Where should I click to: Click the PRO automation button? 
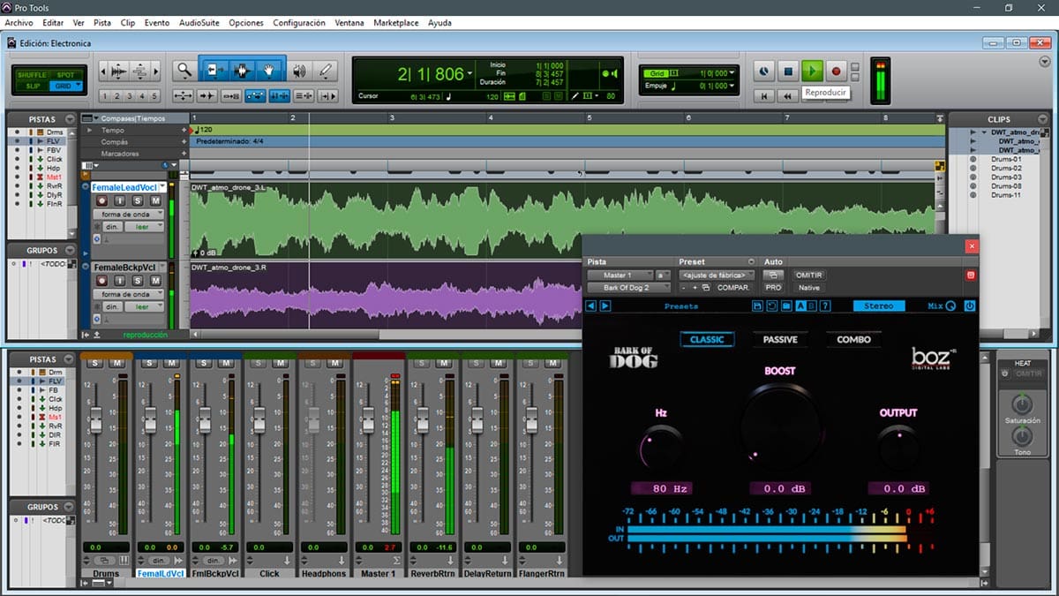(x=773, y=288)
